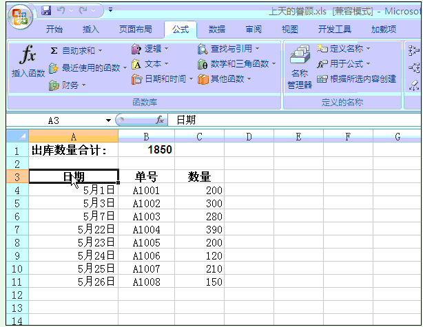Switch to the Home (开始) tab

54,29
